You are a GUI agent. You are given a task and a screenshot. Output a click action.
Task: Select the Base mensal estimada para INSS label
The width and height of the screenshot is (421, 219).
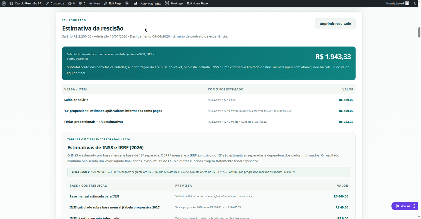coord(94,196)
